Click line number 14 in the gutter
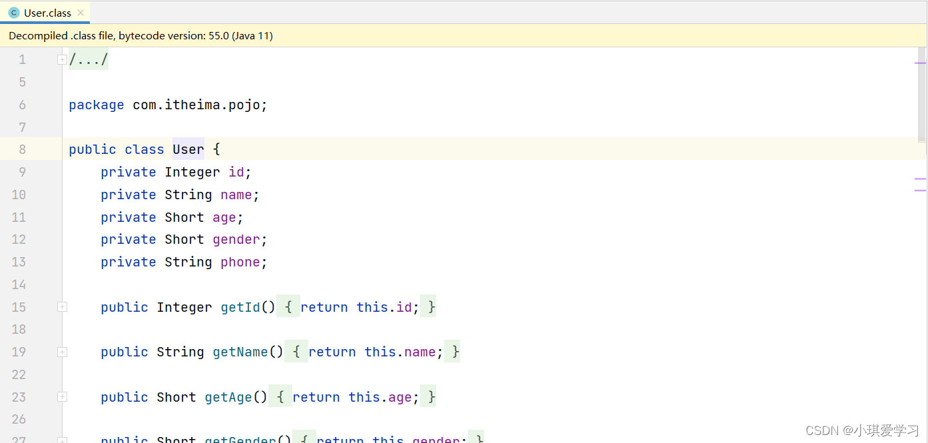This screenshot has height=443, width=928. coord(19,284)
